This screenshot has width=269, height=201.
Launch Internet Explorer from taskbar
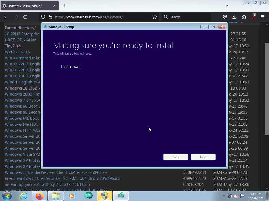click(23, 196)
